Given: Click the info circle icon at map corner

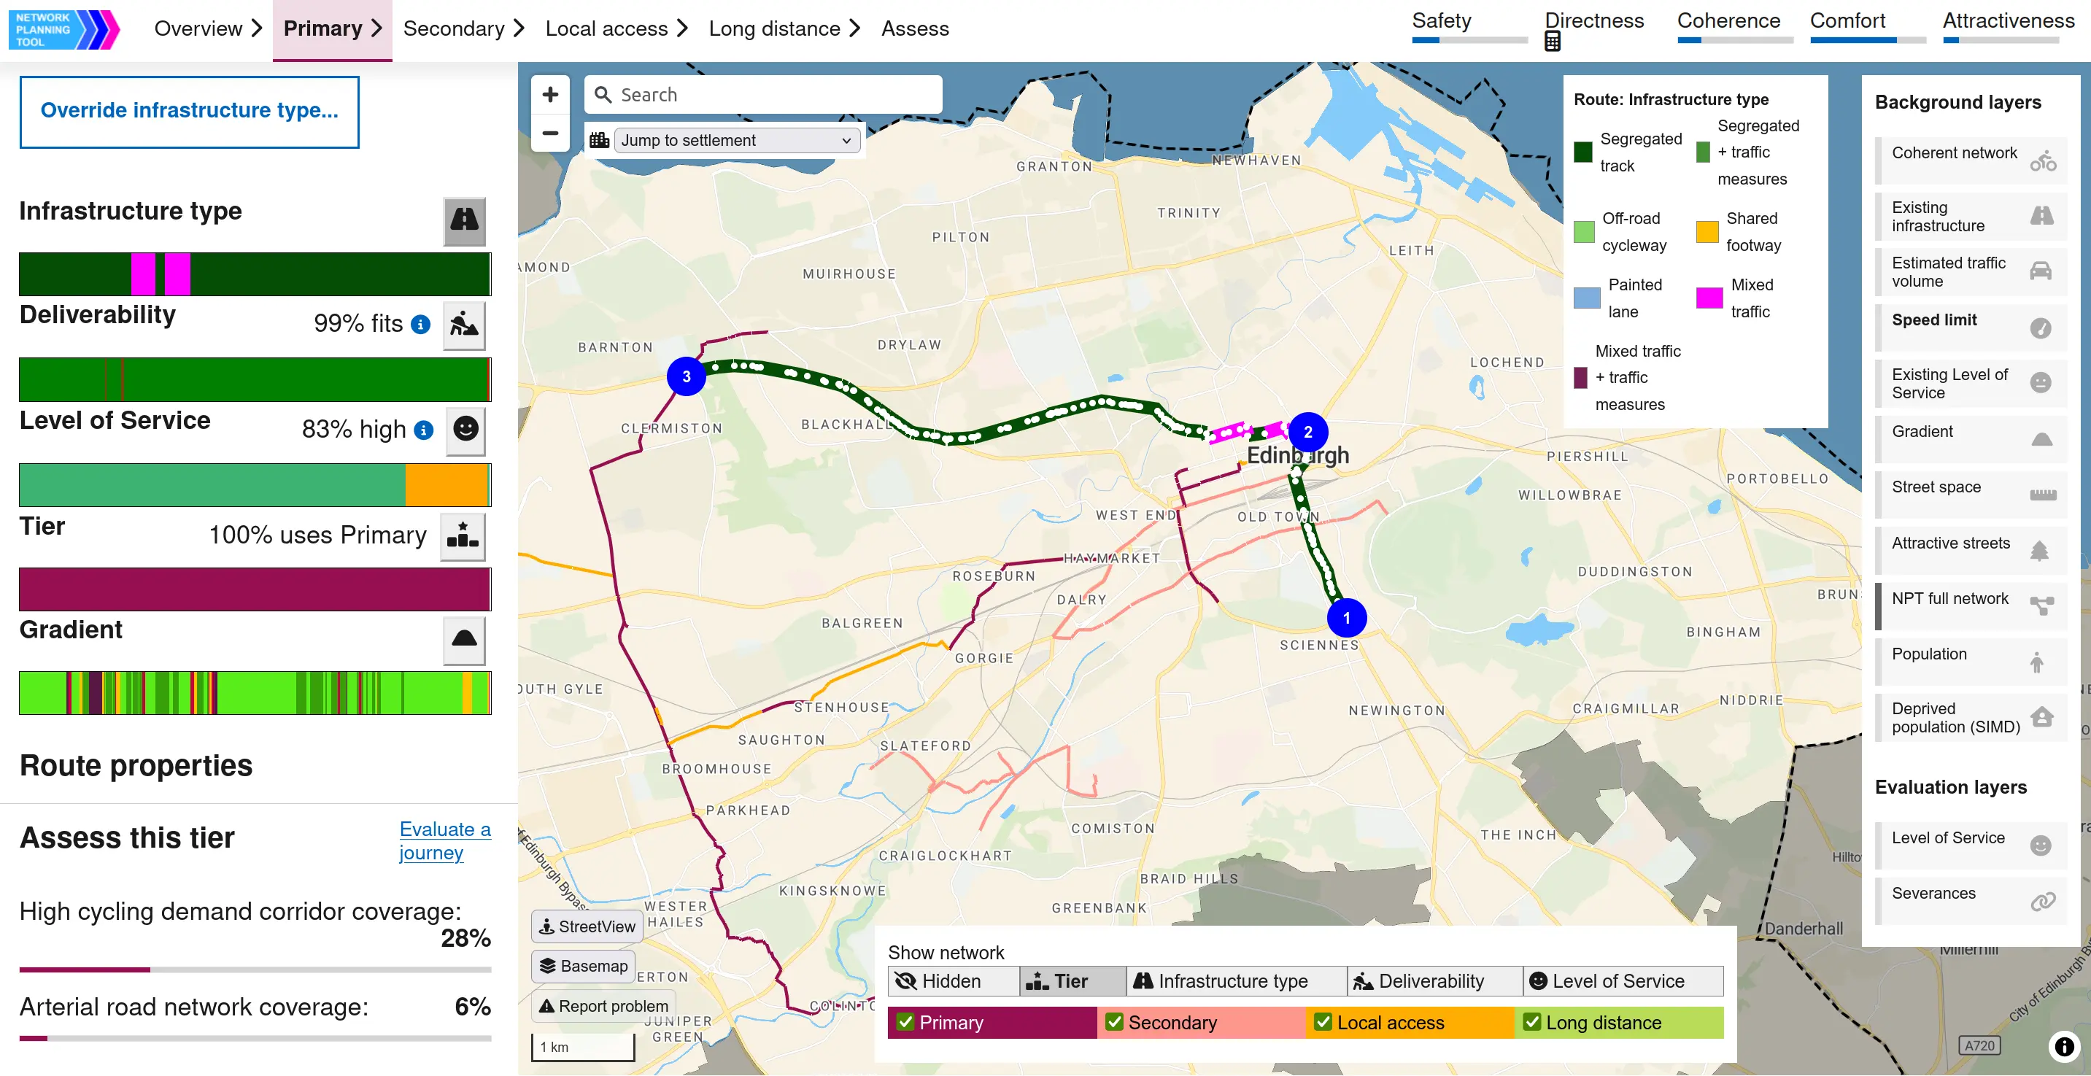Looking at the screenshot, I should pyautogui.click(x=2063, y=1046).
